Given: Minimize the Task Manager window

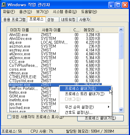Looking at the screenshot, I should pos(111,5).
